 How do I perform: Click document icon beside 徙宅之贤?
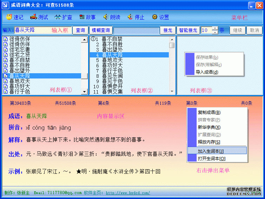[x=6, y=55]
